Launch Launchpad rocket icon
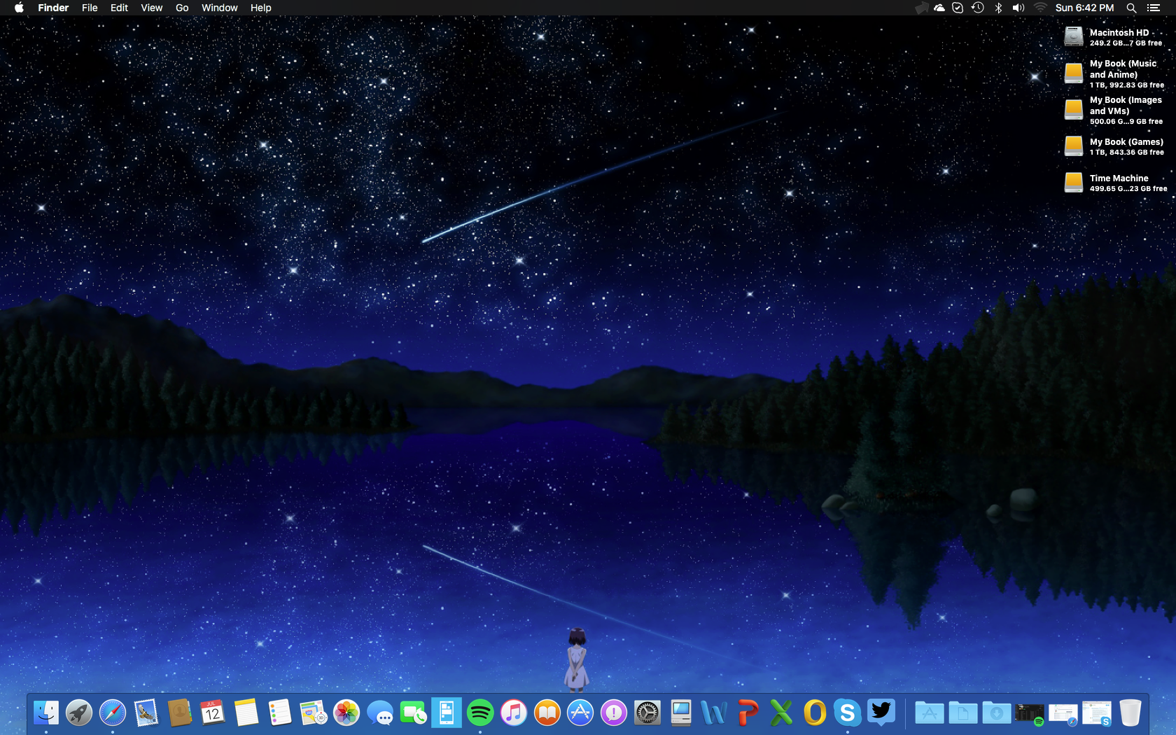Image resolution: width=1176 pixels, height=735 pixels. pos(79,713)
